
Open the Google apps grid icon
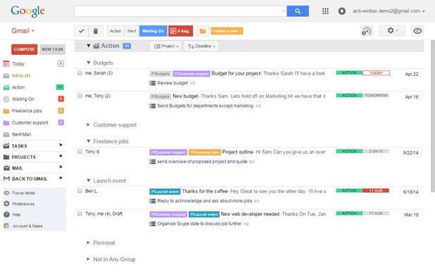click(325, 11)
